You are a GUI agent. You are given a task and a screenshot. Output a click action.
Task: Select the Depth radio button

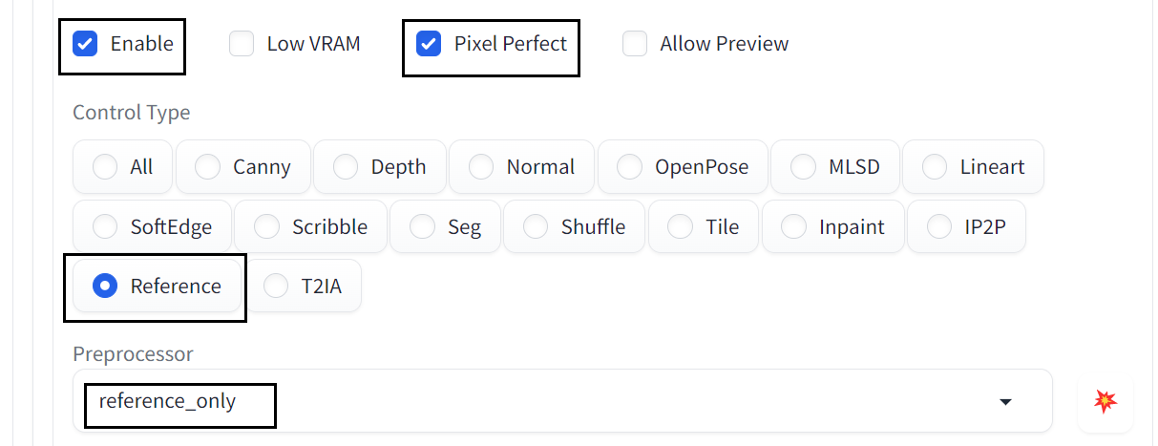click(x=379, y=167)
